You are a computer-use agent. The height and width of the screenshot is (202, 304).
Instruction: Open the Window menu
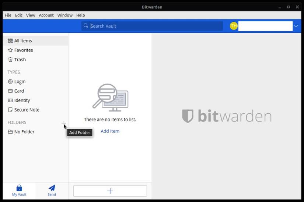65,15
